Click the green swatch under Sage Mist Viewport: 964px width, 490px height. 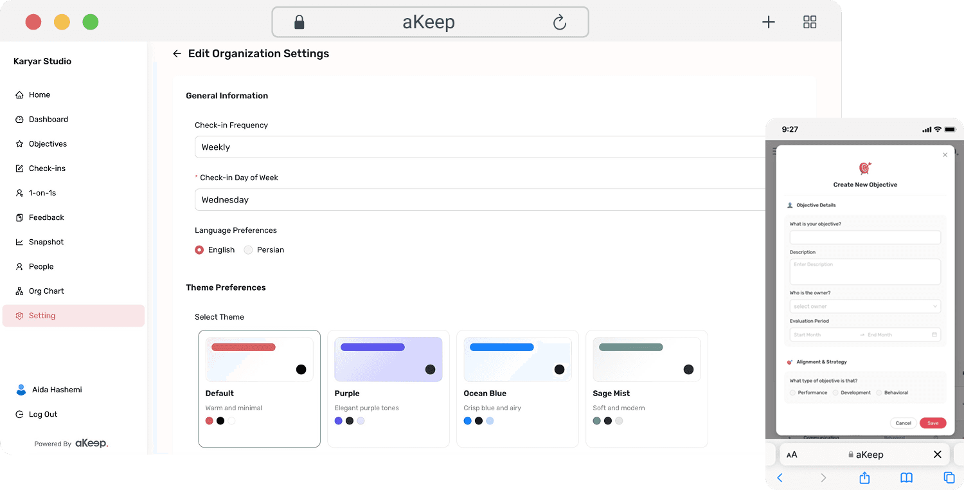[x=597, y=421]
